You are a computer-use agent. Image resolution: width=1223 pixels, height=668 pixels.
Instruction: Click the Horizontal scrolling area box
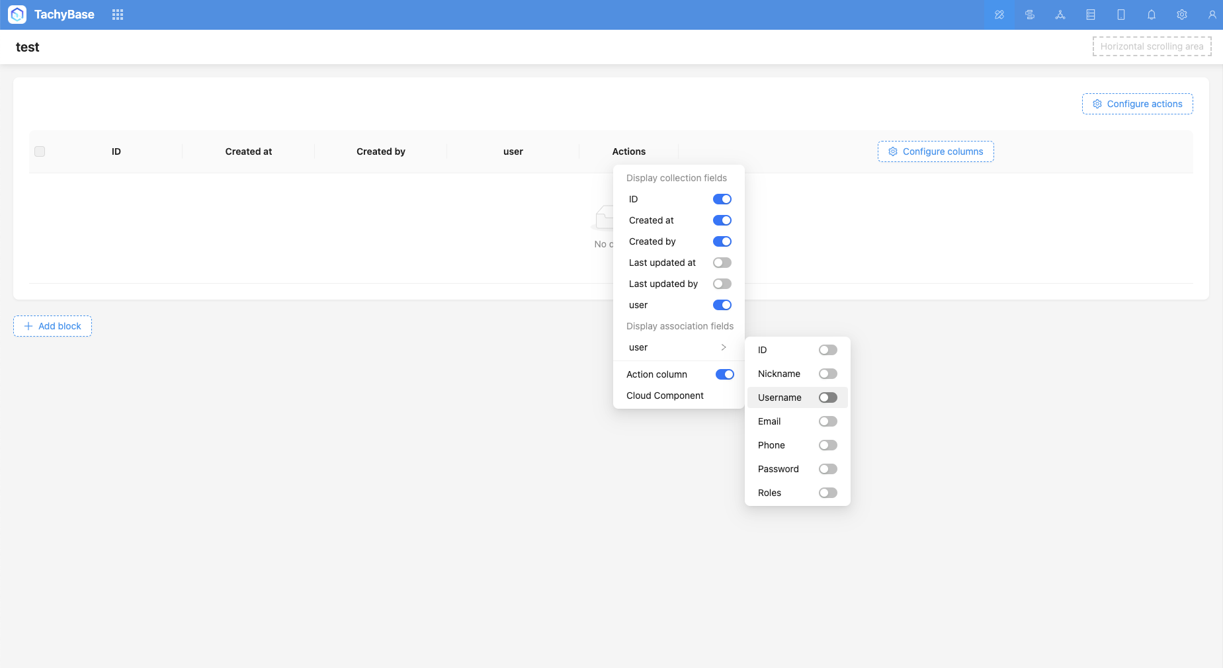[x=1152, y=46]
